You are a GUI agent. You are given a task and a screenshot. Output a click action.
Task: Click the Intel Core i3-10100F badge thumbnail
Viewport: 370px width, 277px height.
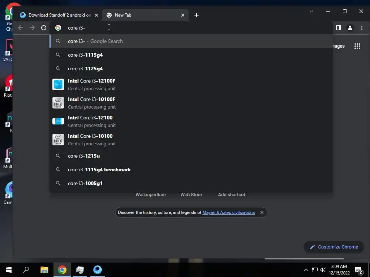[x=58, y=103]
